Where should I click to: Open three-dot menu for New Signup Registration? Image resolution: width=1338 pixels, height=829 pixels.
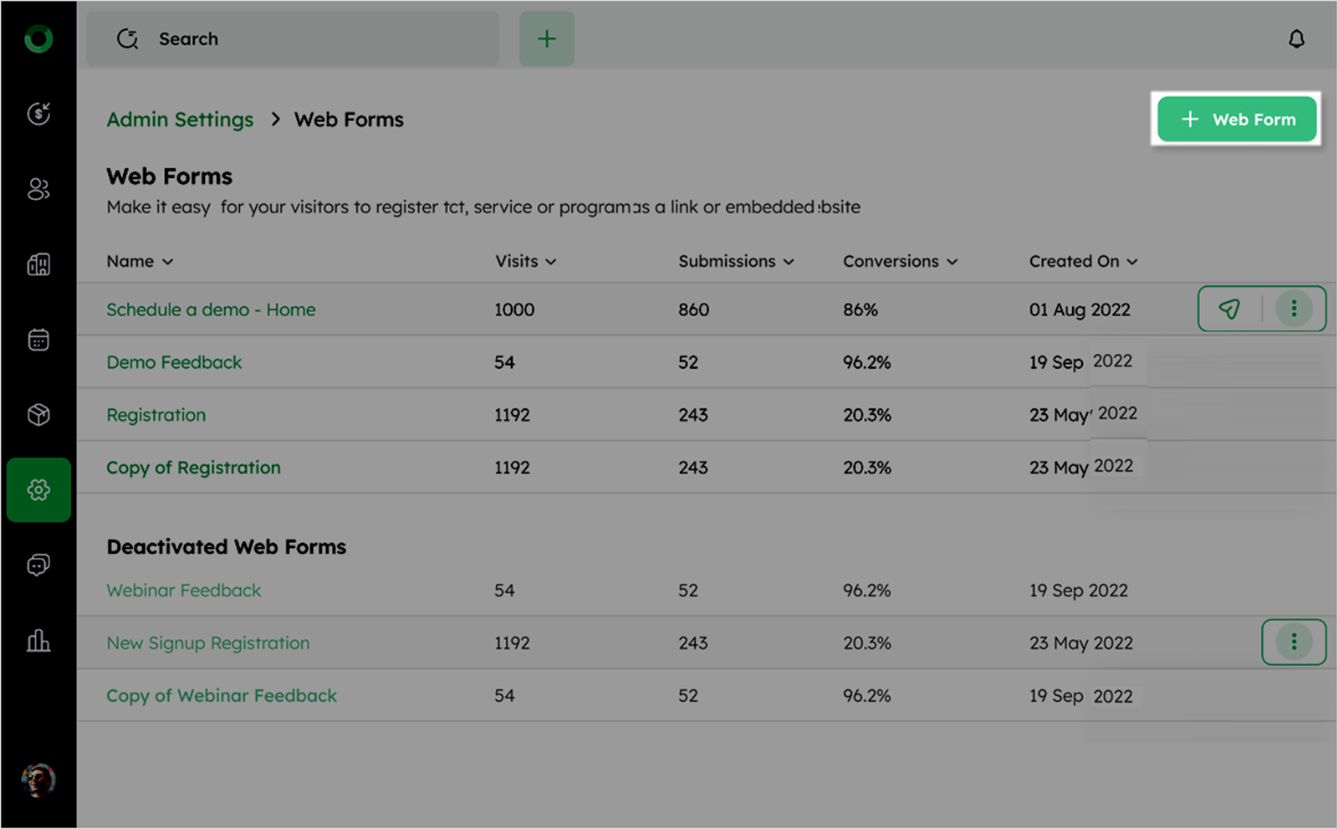pos(1294,642)
